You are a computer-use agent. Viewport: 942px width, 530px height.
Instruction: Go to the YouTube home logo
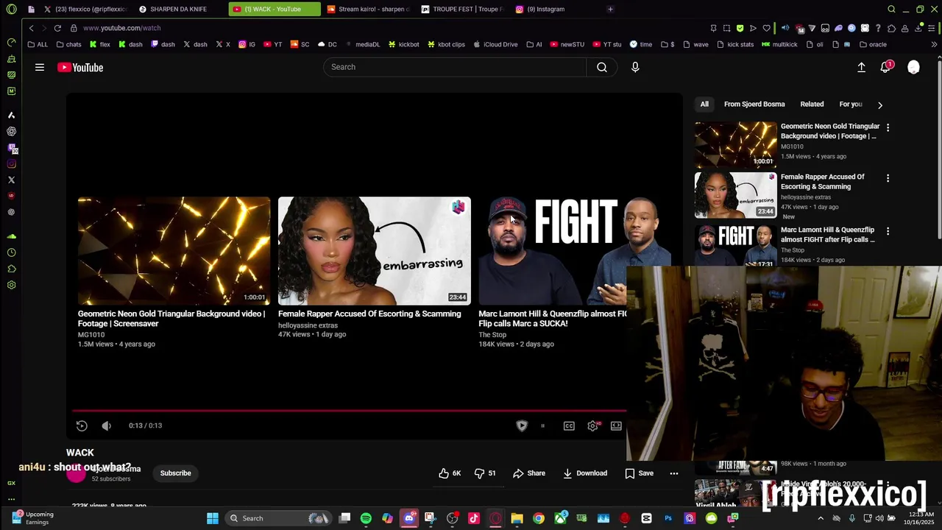click(80, 68)
